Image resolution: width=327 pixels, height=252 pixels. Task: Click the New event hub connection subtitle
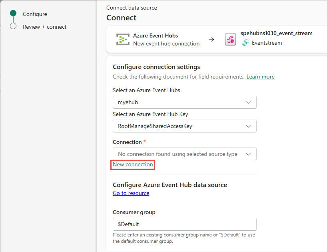point(166,43)
